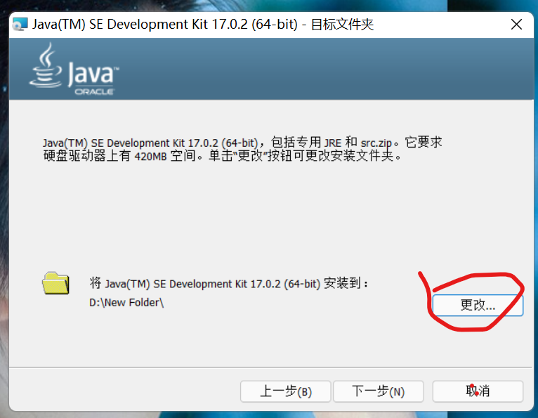538x418 pixels.
Task: Proceed with 下一步(N) button
Action: (x=378, y=391)
